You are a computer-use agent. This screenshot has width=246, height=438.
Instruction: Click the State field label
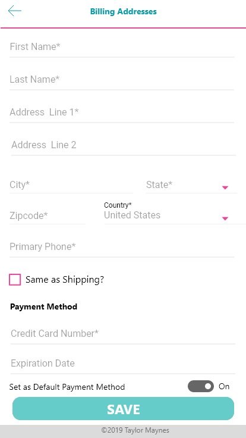coord(159,184)
